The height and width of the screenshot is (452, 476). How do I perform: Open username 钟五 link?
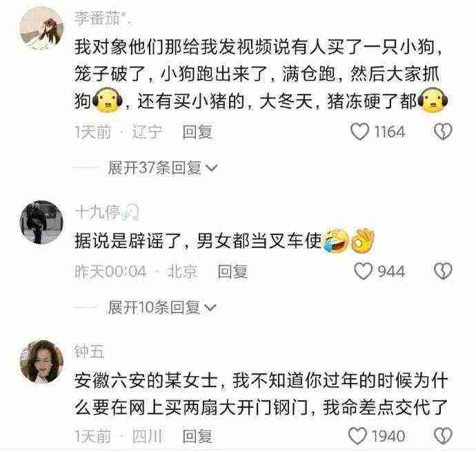coord(89,351)
